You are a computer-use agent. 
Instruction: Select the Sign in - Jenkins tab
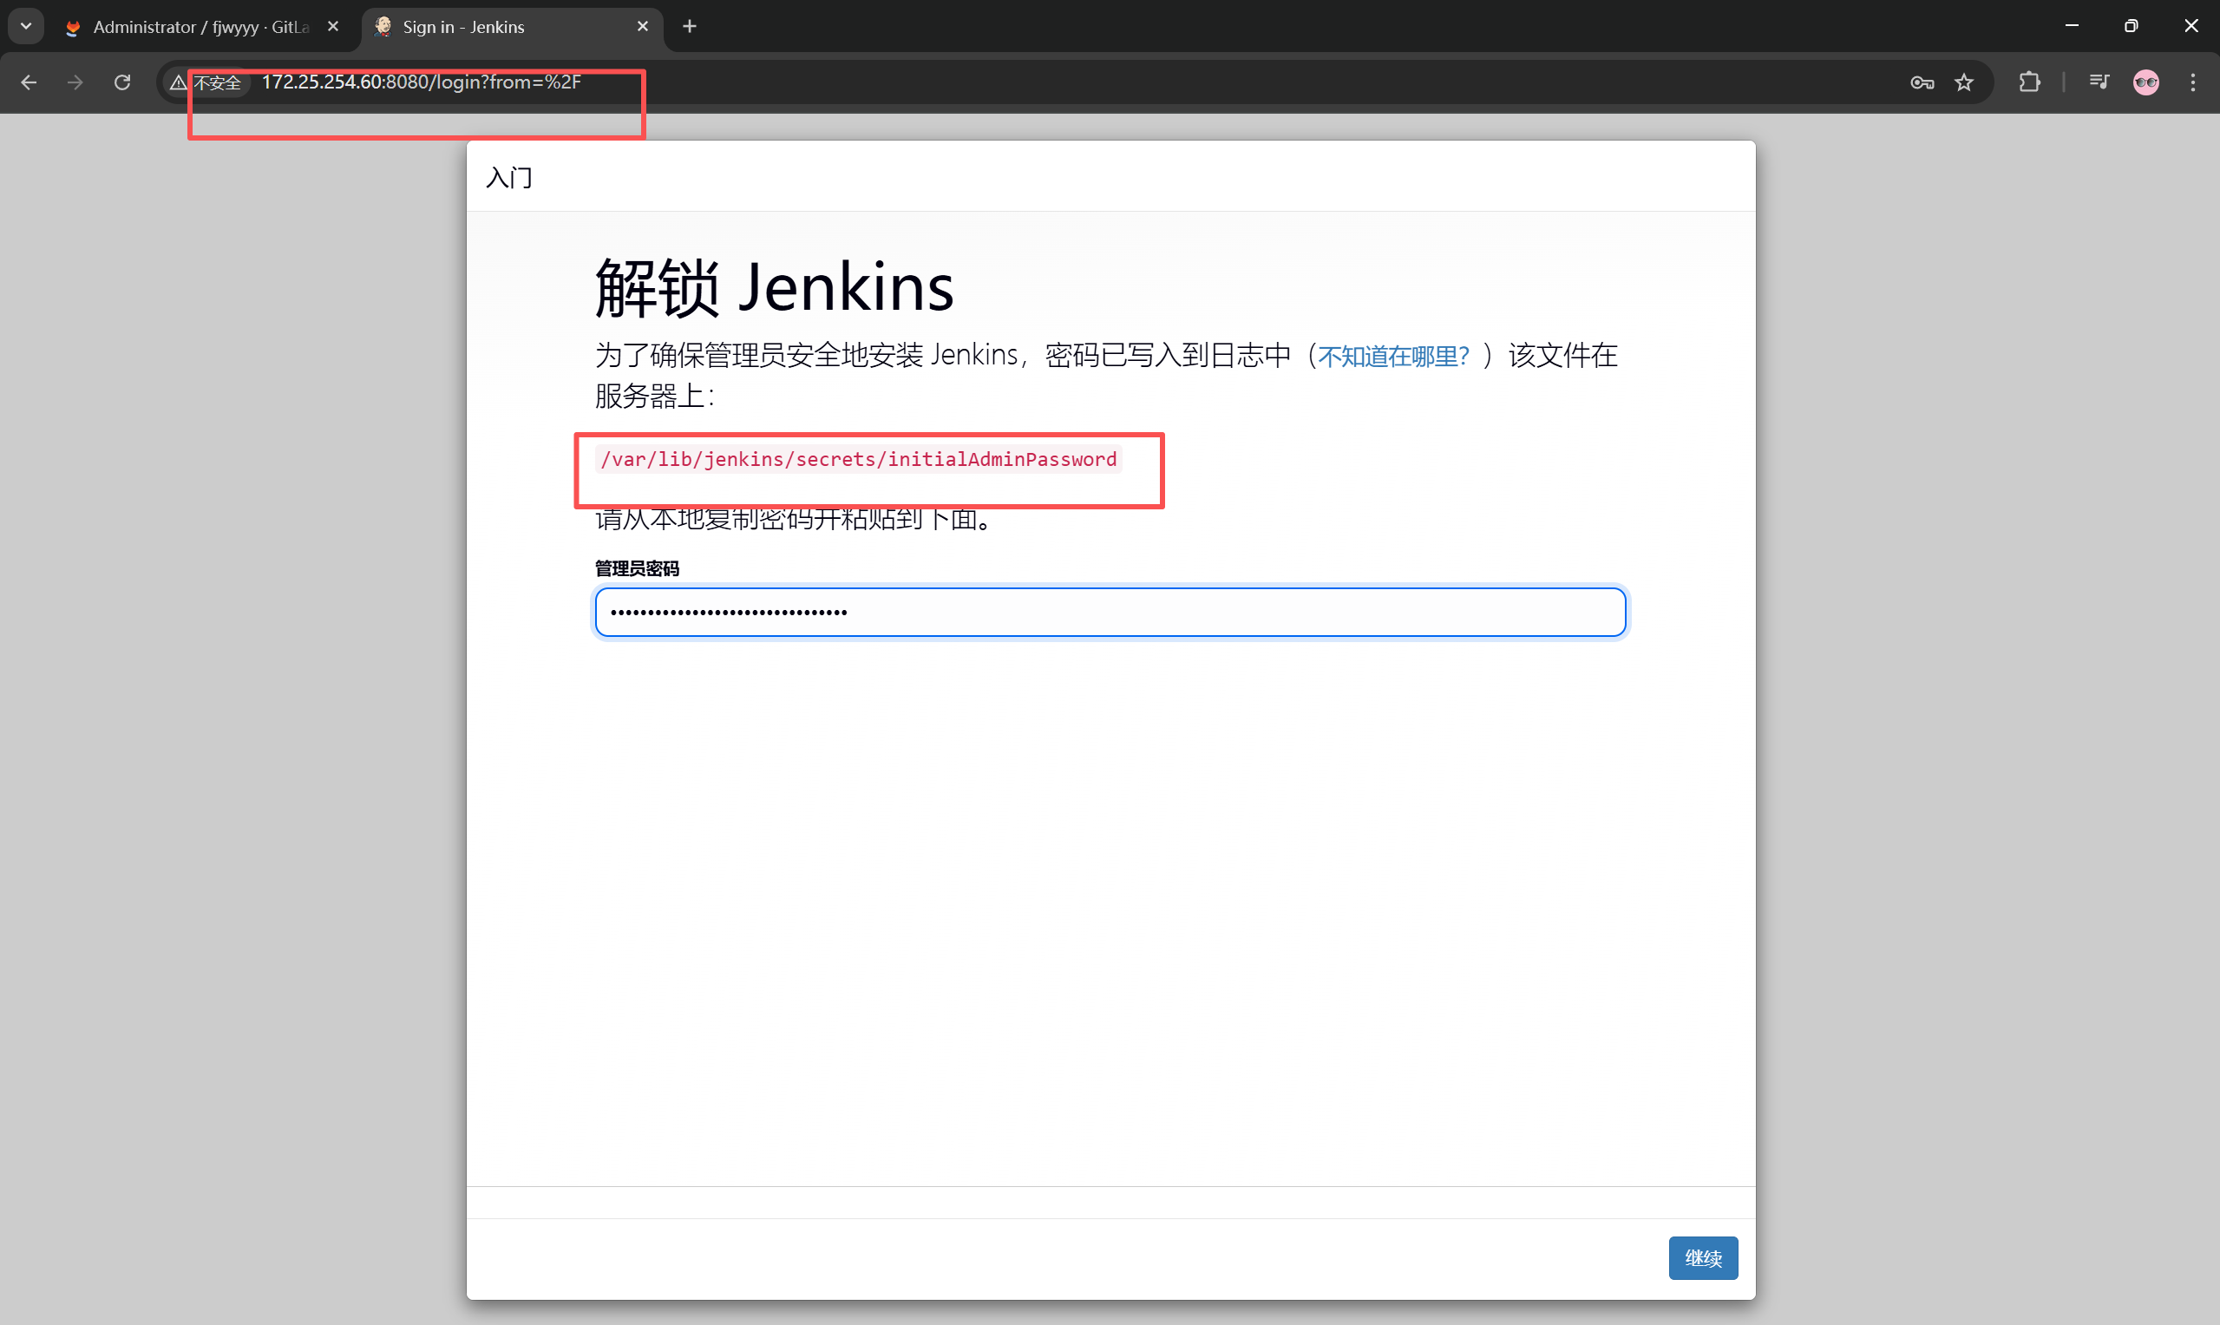click(x=482, y=27)
